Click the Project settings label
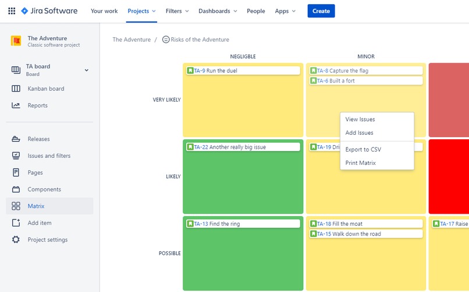The width and height of the screenshot is (469, 292). (x=48, y=240)
